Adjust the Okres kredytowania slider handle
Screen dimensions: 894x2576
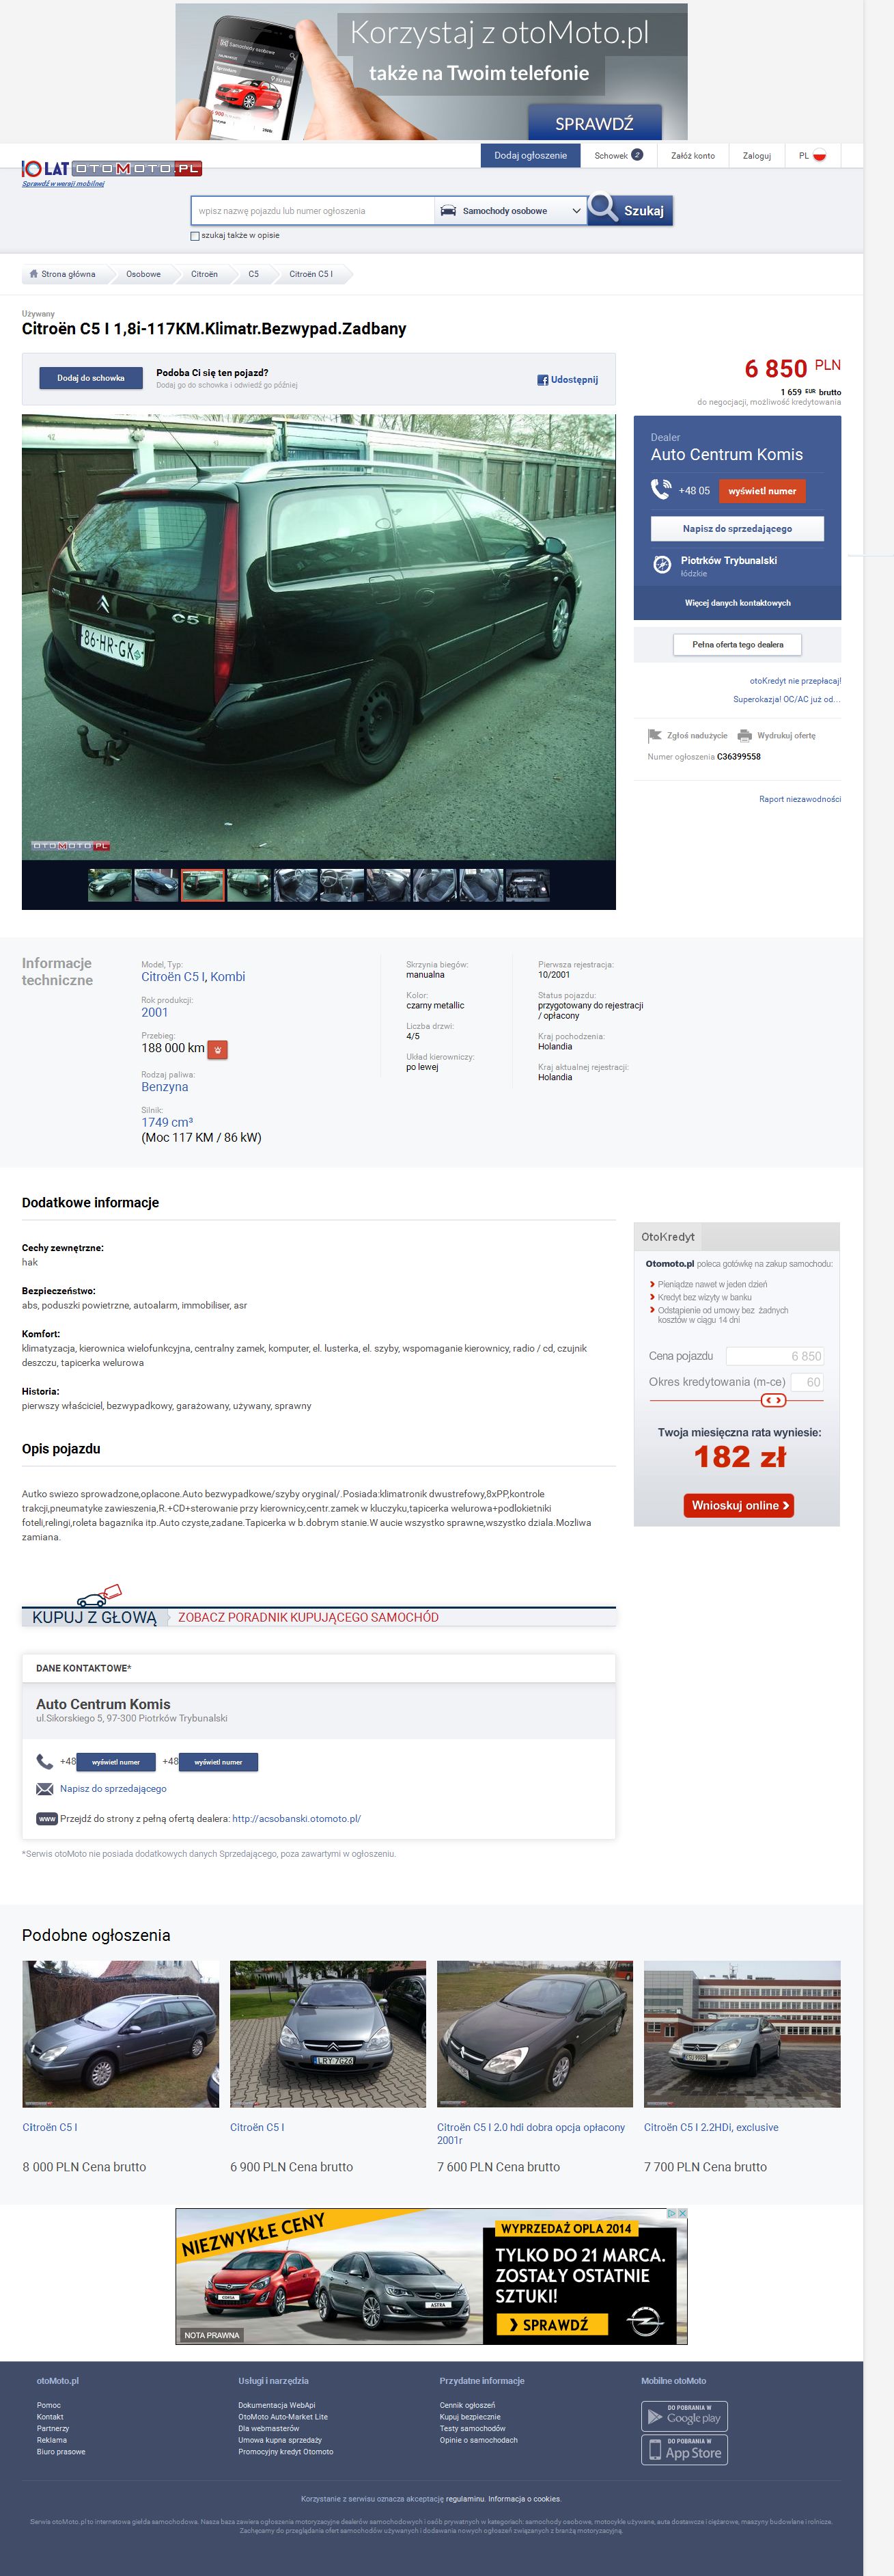tap(774, 1400)
